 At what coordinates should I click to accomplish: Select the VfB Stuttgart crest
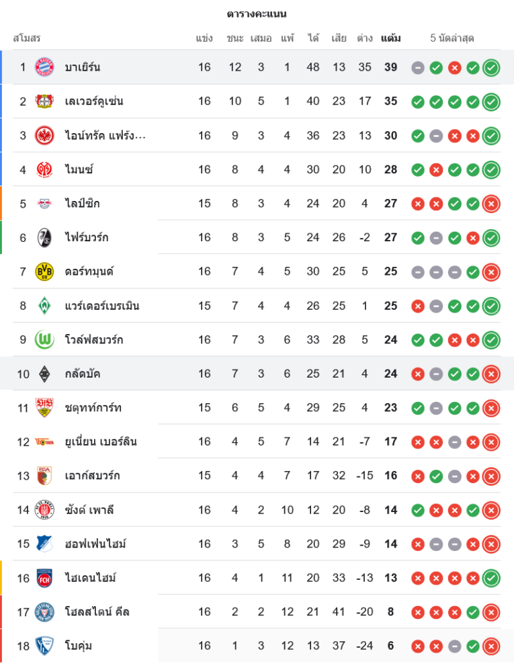tap(44, 408)
